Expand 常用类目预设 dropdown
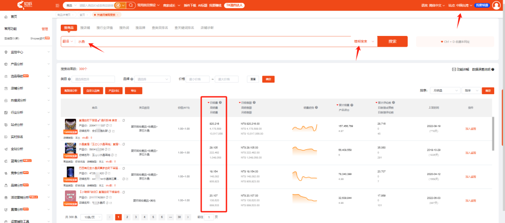Screen dimensions: 505x223 148,6
